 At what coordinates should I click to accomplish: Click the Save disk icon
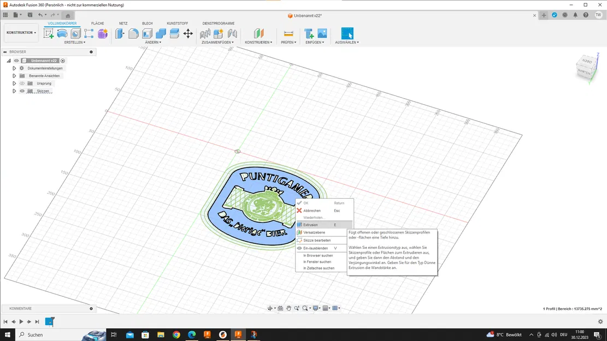pyautogui.click(x=30, y=15)
